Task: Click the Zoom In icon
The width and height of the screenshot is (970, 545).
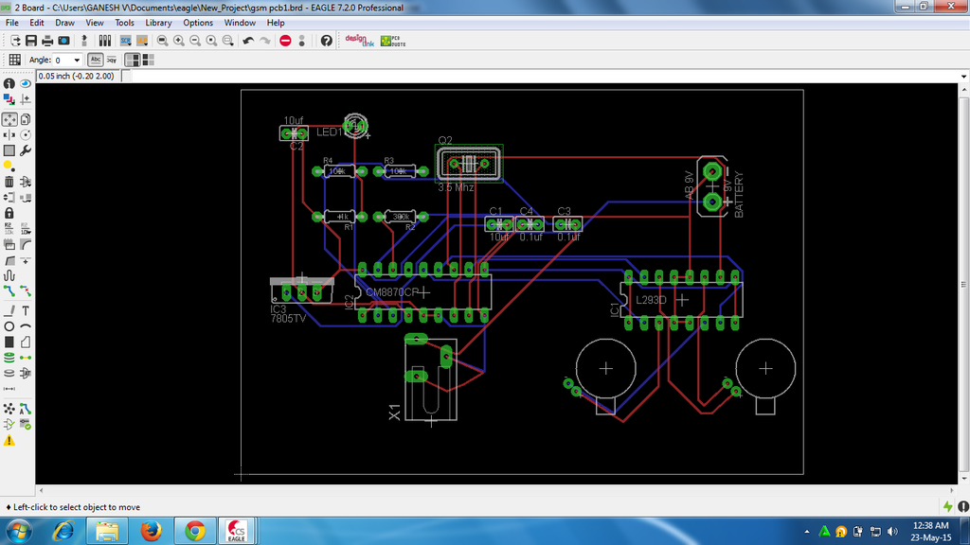Action: (180, 40)
